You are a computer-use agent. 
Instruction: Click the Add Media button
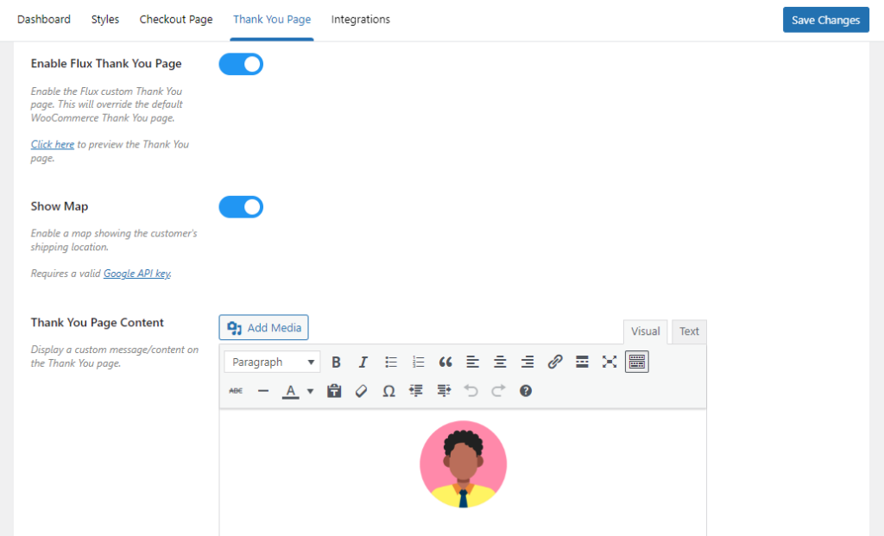click(263, 327)
